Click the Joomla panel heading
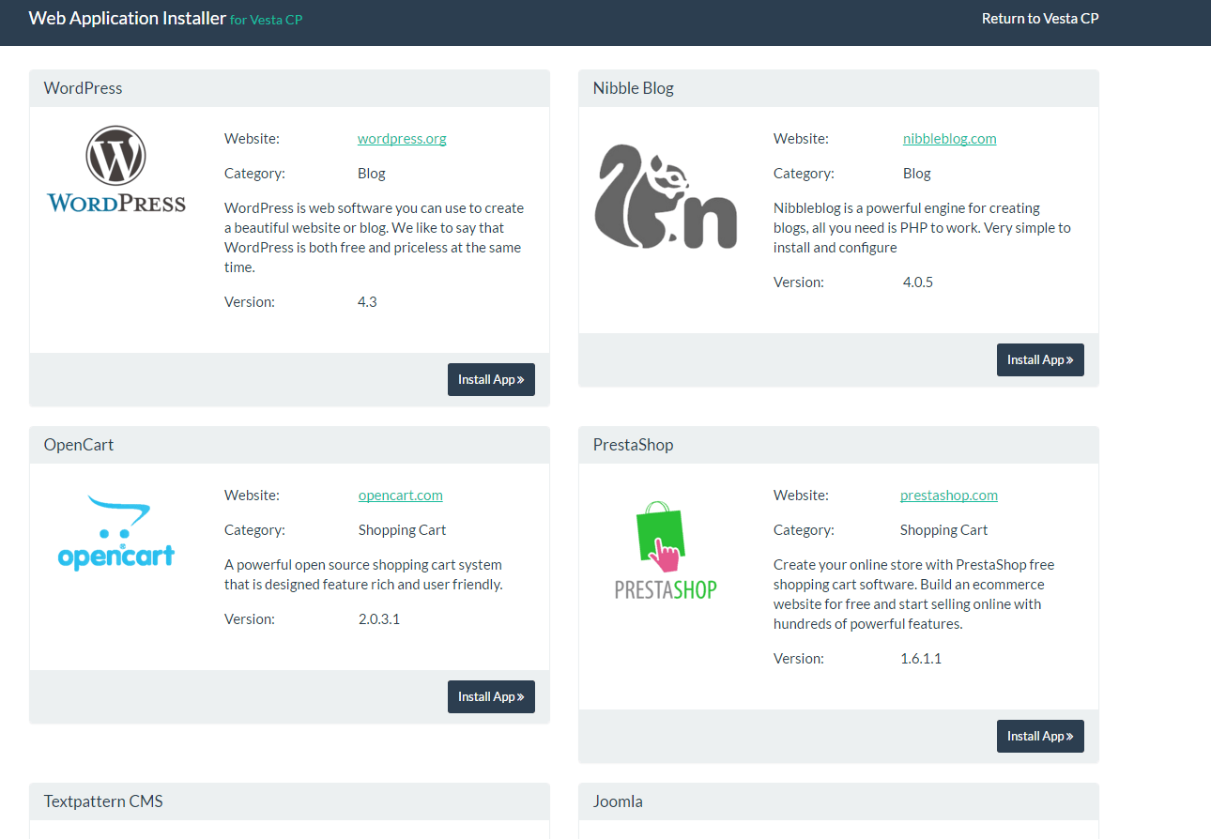Screen dimensions: 1211x839 tap(618, 801)
